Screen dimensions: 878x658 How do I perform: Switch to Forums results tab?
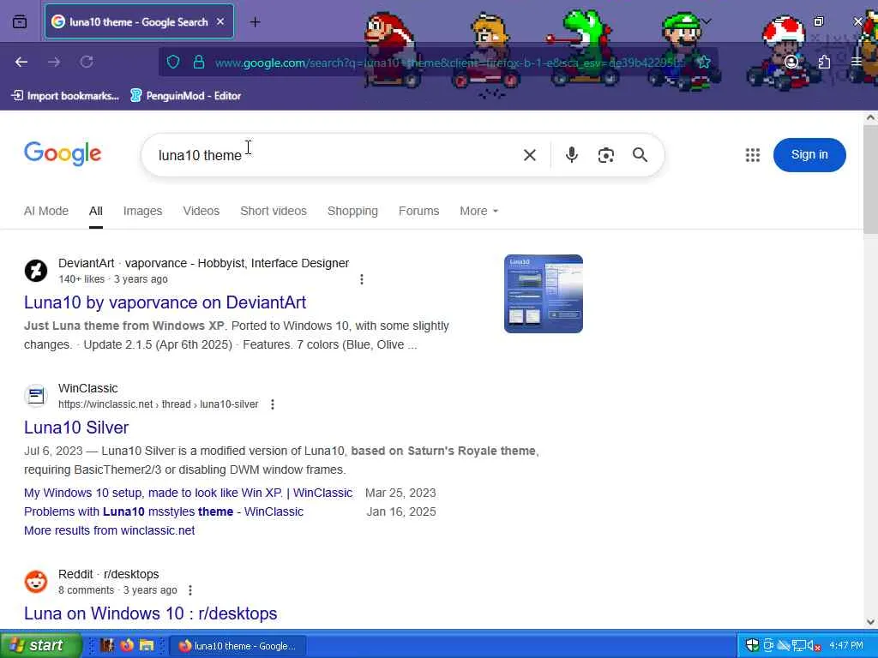[418, 211]
